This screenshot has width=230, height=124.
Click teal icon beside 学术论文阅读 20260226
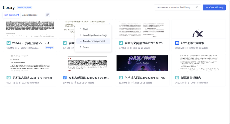click(x=121, y=43)
